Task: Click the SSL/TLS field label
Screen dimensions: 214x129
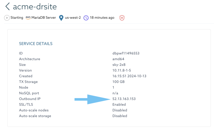Action: click(x=26, y=104)
